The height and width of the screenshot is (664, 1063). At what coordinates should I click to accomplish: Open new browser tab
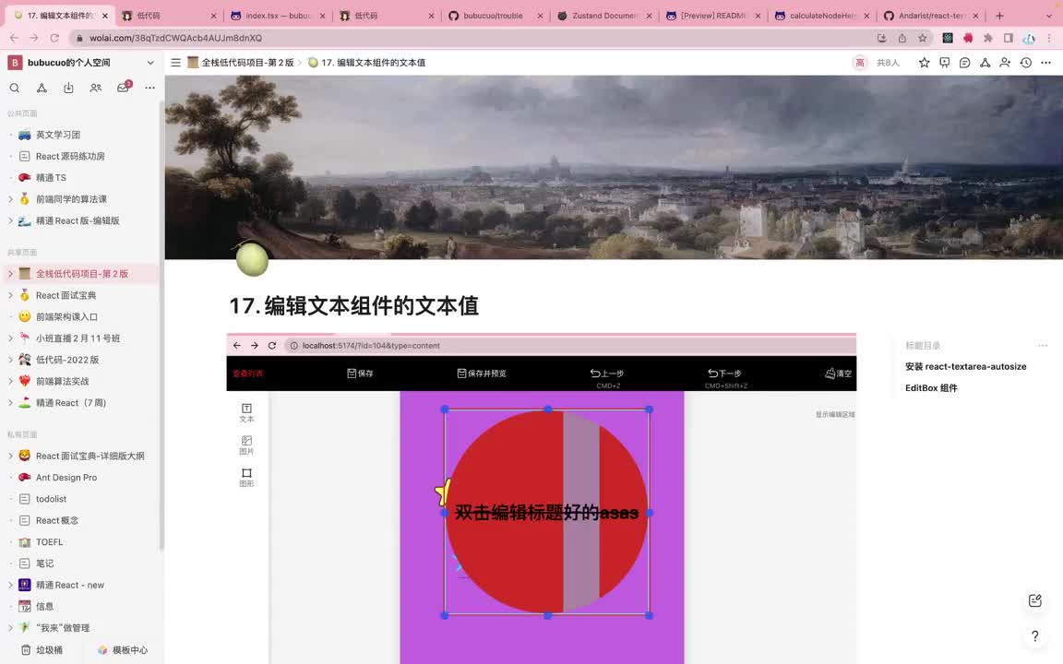point(999,16)
